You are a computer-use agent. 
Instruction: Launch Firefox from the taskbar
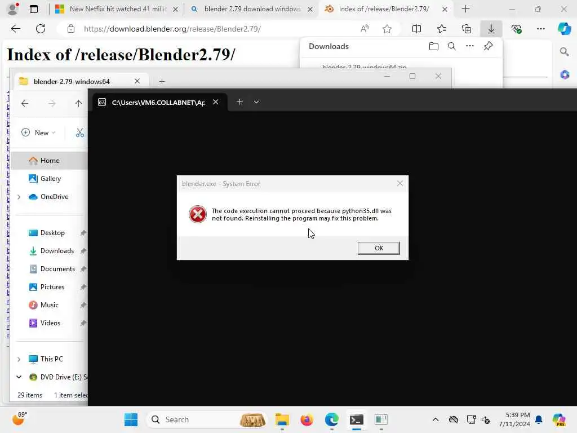307,419
